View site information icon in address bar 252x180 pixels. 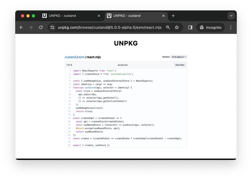tap(52, 28)
